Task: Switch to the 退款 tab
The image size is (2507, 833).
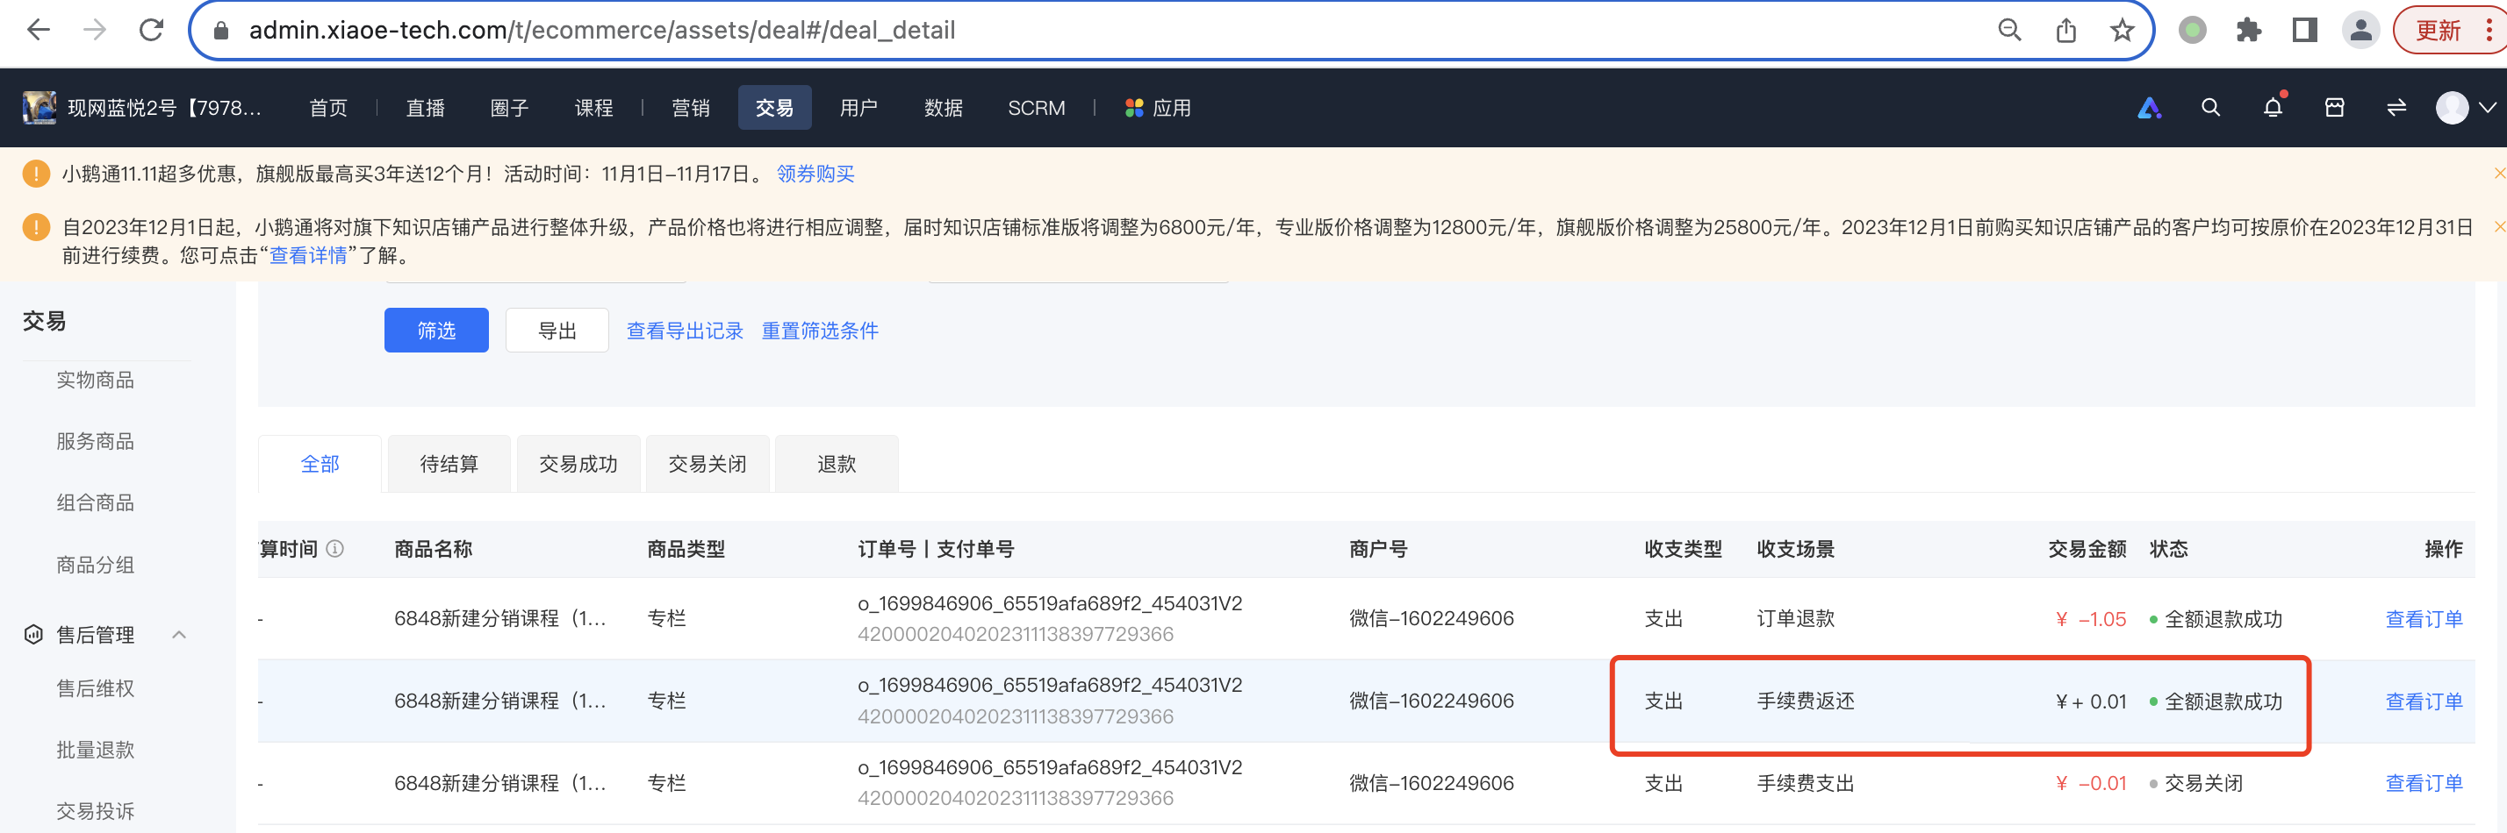Action: (836, 465)
